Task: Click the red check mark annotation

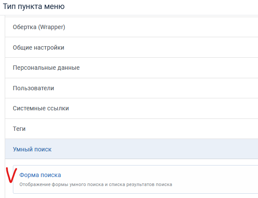Action: point(11,176)
